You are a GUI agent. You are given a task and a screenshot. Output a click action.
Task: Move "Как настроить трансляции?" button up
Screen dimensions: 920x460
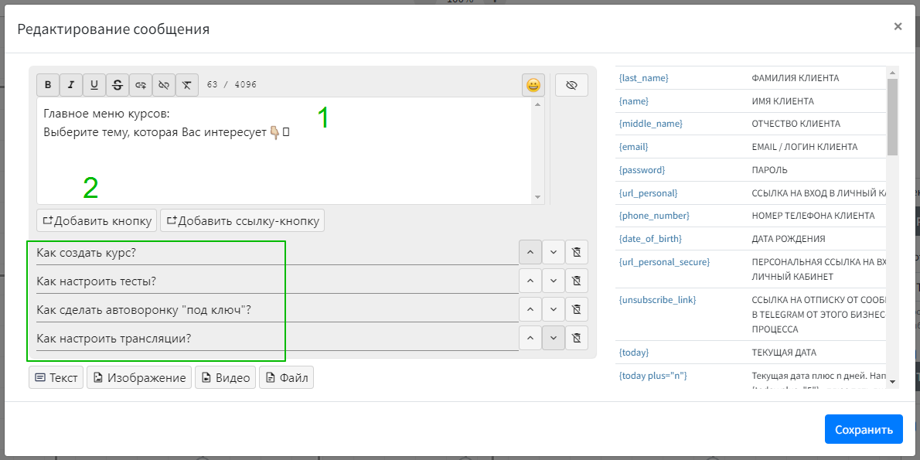(x=530, y=338)
